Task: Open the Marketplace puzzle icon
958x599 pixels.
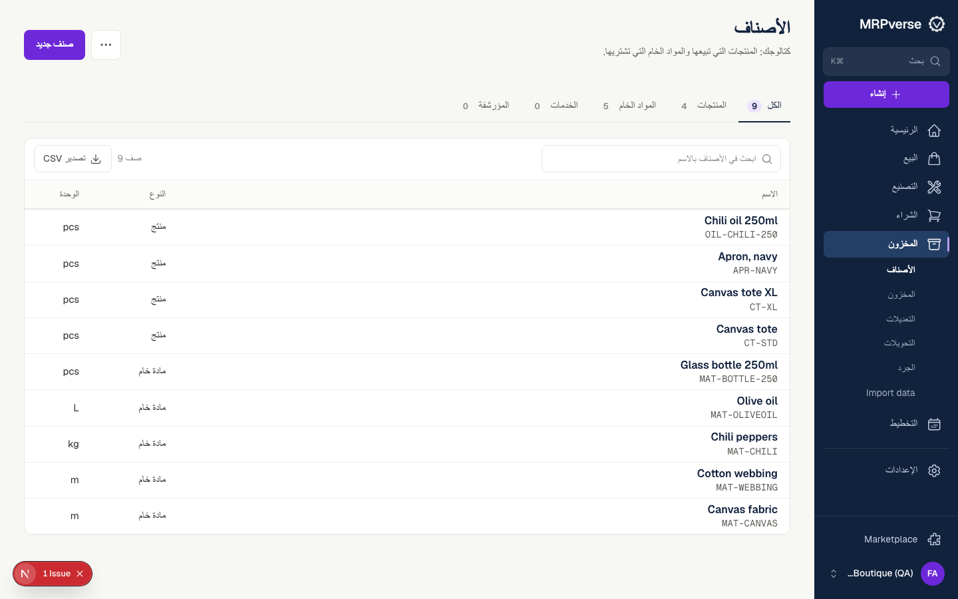Action: coord(934,539)
